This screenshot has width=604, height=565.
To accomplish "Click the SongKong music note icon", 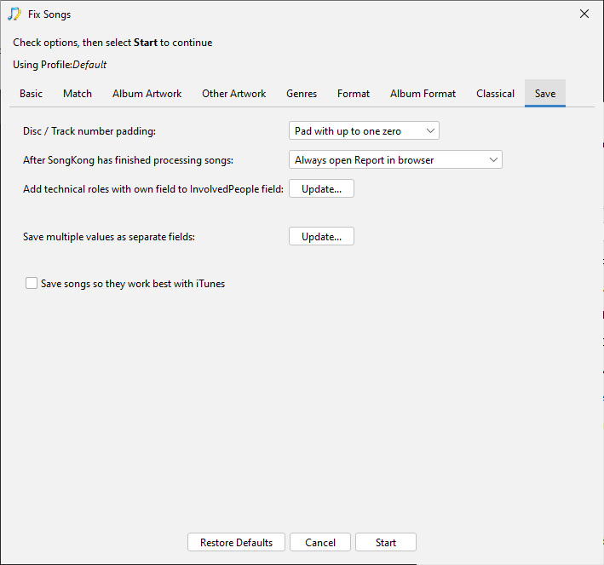I will [x=14, y=14].
